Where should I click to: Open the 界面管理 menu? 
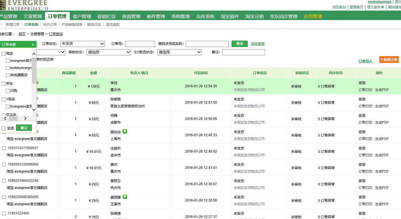pos(131,17)
